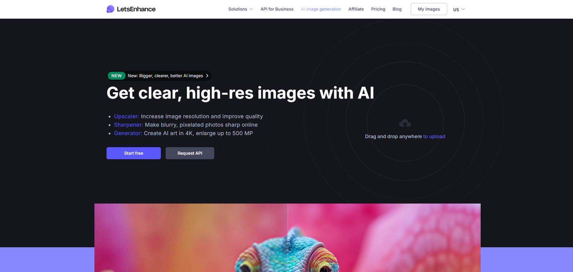
Task: Navigate to Pricing
Action: (x=378, y=9)
